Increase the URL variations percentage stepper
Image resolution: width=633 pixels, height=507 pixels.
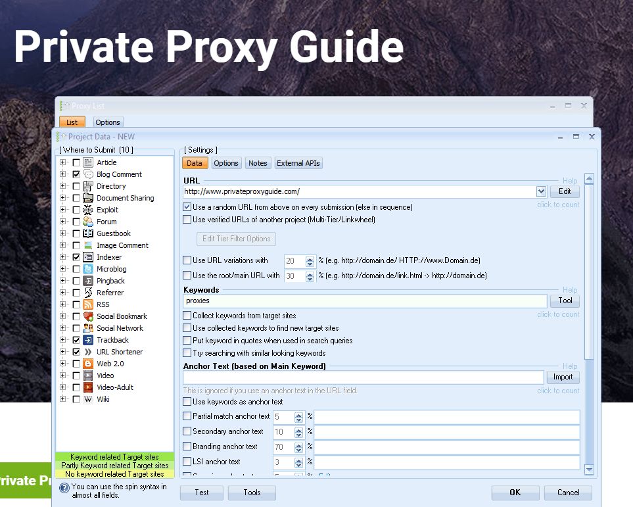tap(310, 258)
